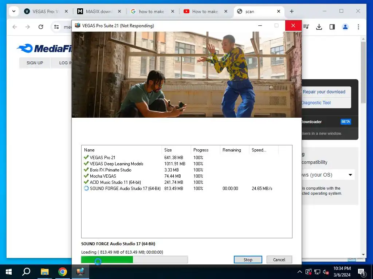The image size is (373, 279).
Task: Click the Progress column header
Action: click(205, 150)
